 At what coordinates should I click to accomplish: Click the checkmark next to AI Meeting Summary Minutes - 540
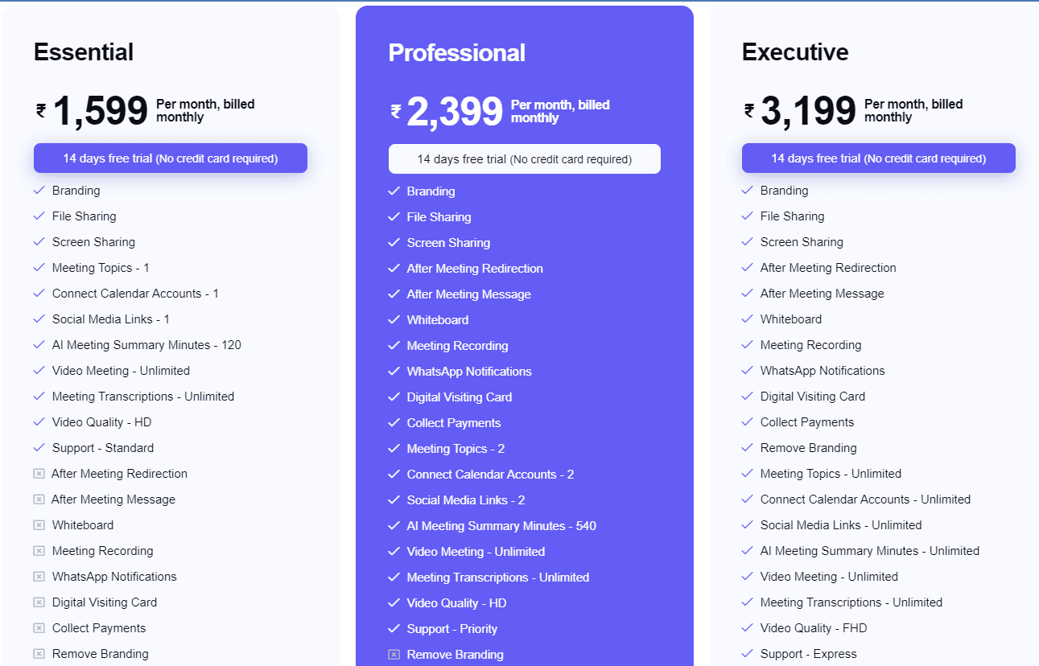(394, 525)
